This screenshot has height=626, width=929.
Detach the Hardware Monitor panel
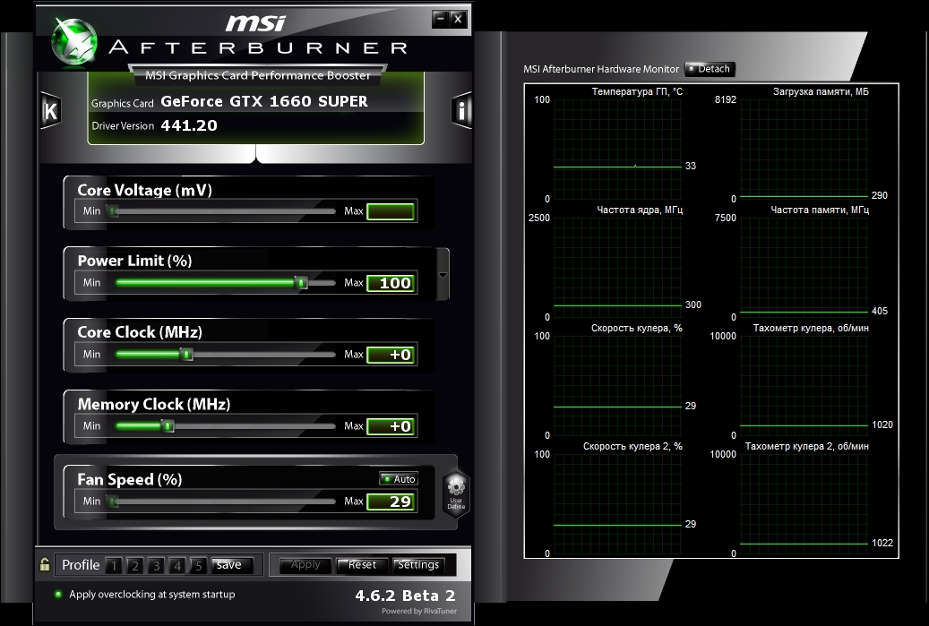click(710, 69)
